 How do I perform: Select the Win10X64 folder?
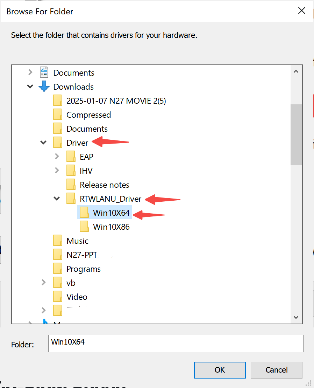tap(111, 213)
